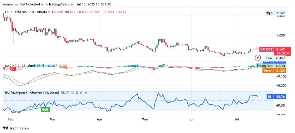The height and width of the screenshot is (133, 295).
Task: Select the Low label on price axis
Action: click(270, 58)
